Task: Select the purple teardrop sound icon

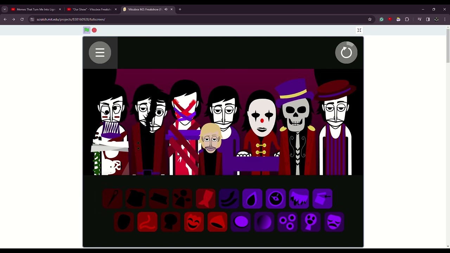Action: (252, 199)
